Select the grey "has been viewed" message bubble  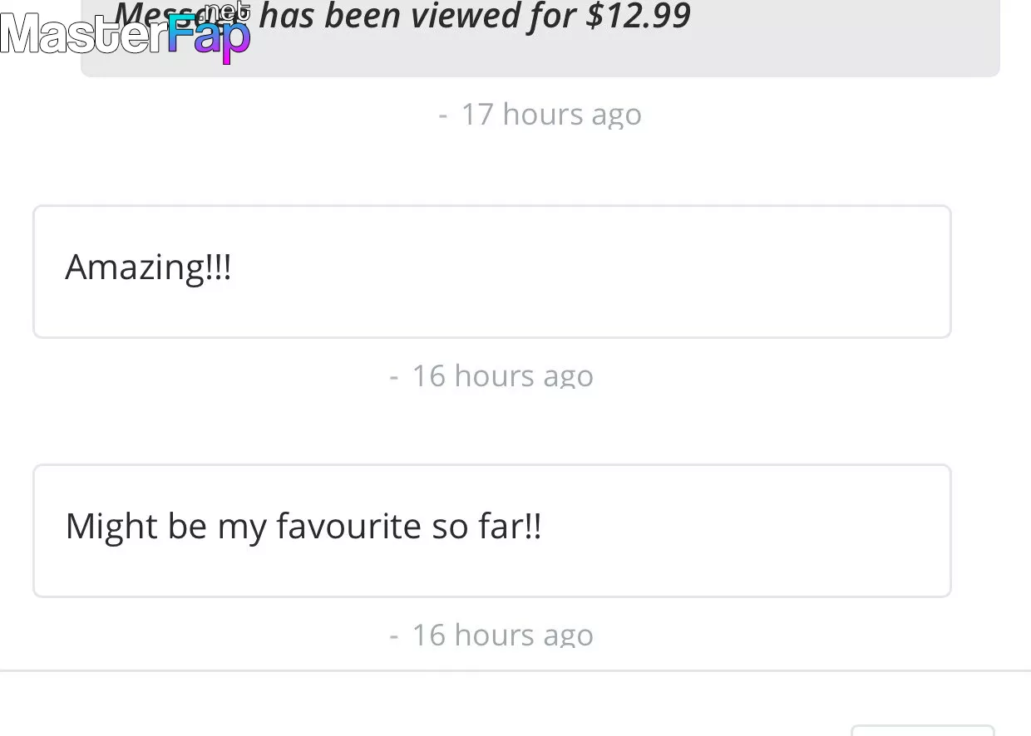540,38
